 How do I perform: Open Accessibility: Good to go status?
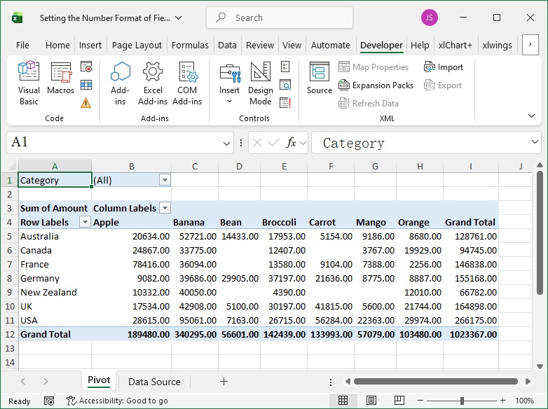(x=117, y=401)
